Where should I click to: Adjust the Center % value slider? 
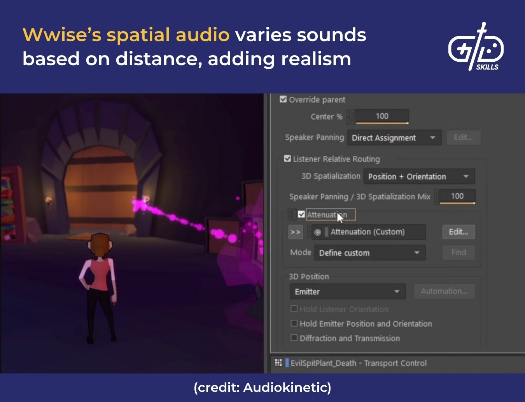[382, 116]
